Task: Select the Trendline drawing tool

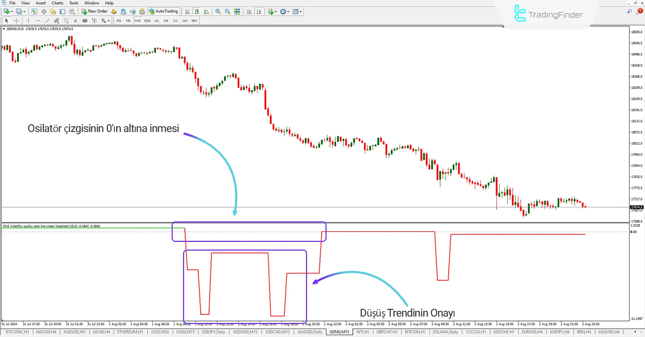Action: pyautogui.click(x=47, y=21)
